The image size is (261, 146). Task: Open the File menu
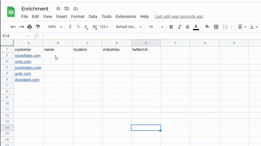pyautogui.click(x=24, y=16)
